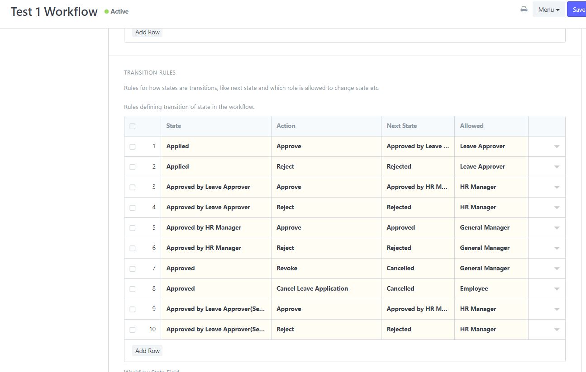The width and height of the screenshot is (586, 372).
Task: Open the dropdown arrow on row 10
Action: tap(557, 330)
